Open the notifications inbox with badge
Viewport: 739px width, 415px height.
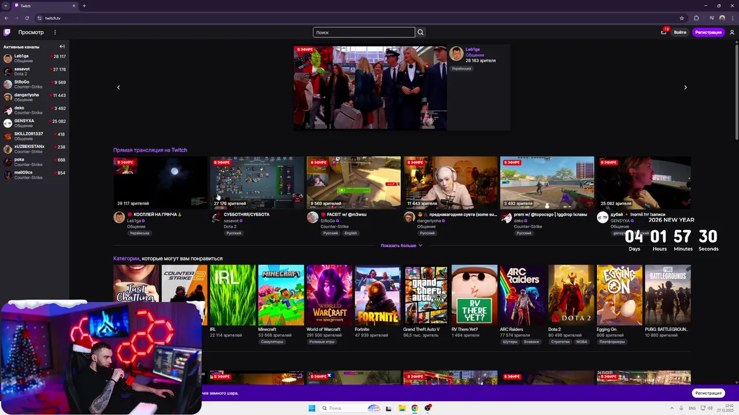pos(663,32)
